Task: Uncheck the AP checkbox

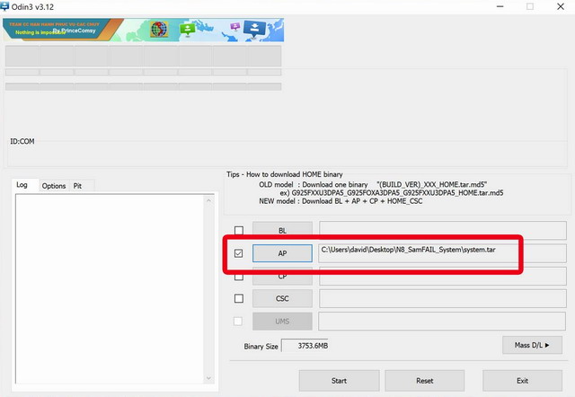Action: [x=238, y=253]
